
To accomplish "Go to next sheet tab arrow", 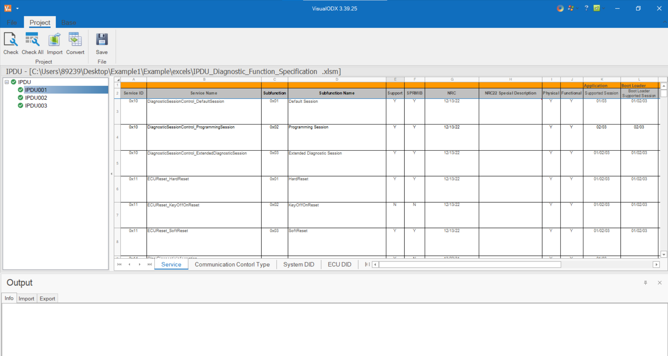I will coord(140,264).
